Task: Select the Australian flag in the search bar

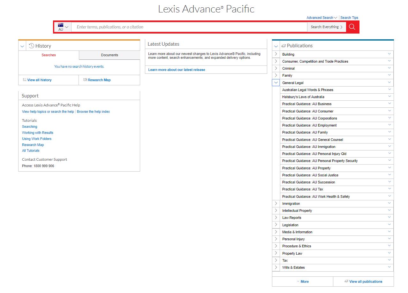Action: tap(60, 25)
